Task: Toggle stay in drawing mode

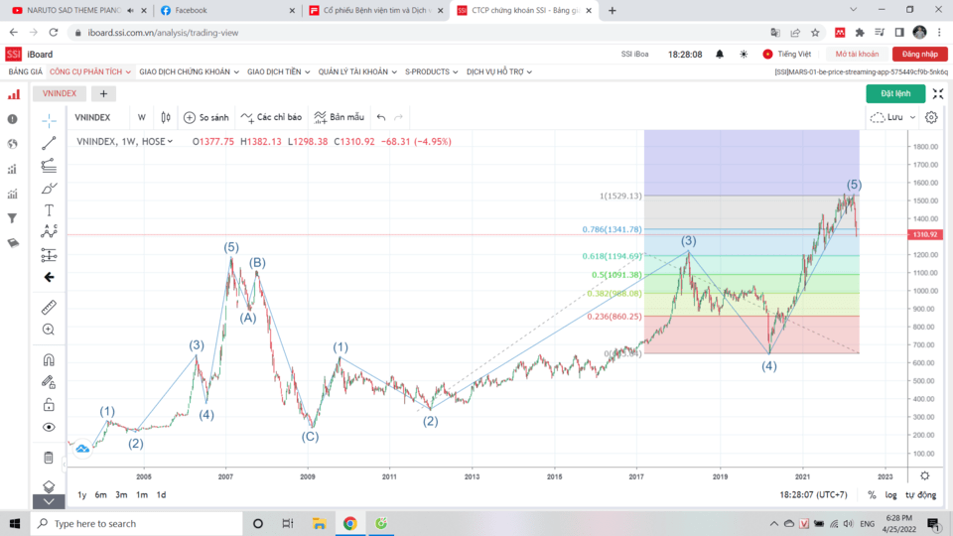Action: pos(49,382)
